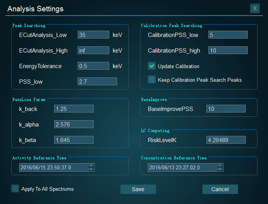
Task: Increment Concentration Reference Time up arrow
Action: point(220,165)
